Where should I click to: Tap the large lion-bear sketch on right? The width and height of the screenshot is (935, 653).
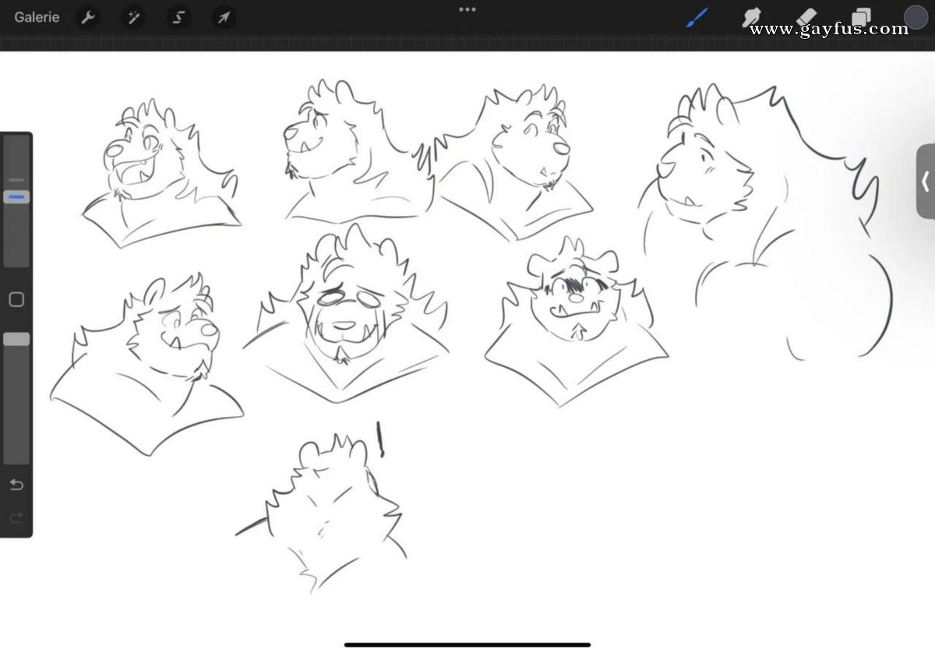click(x=765, y=222)
